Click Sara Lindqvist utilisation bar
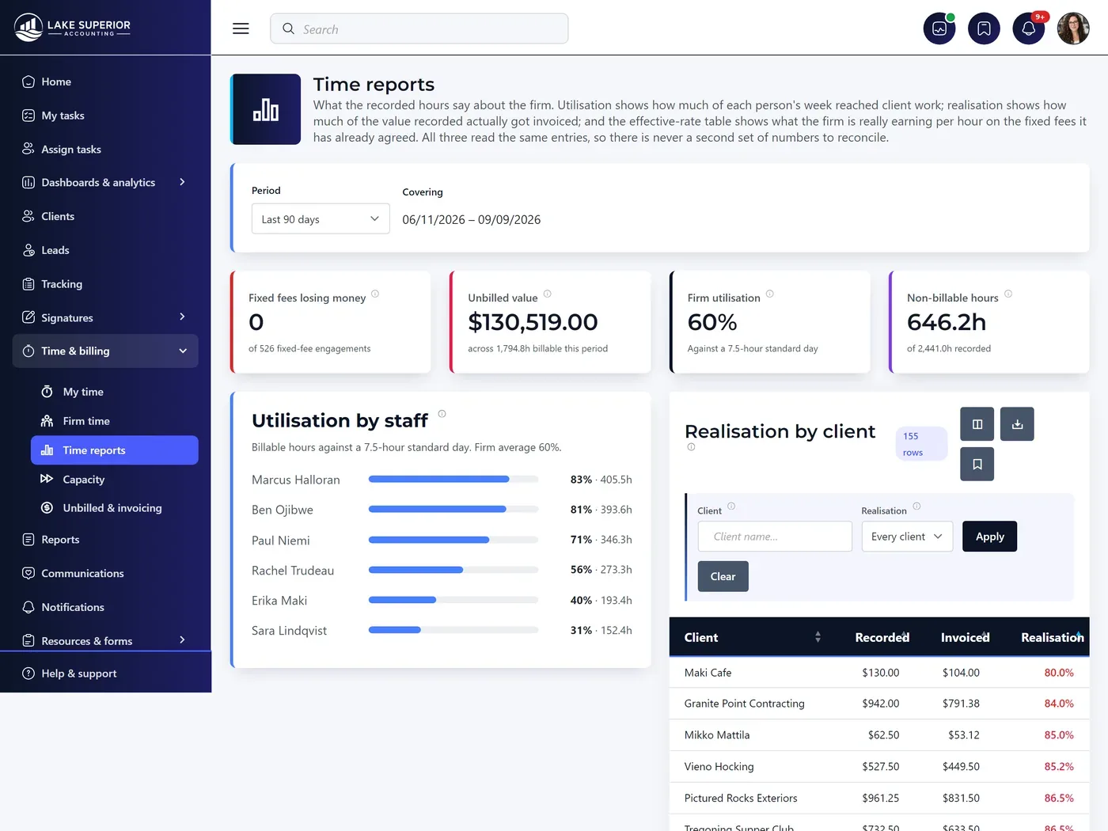1108x831 pixels. point(453,630)
